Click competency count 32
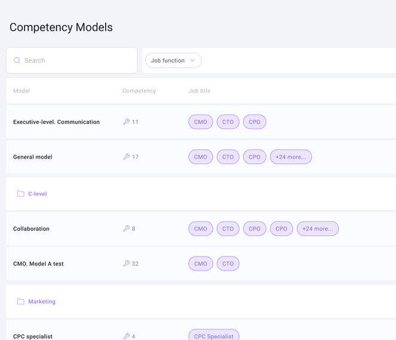 click(x=135, y=264)
